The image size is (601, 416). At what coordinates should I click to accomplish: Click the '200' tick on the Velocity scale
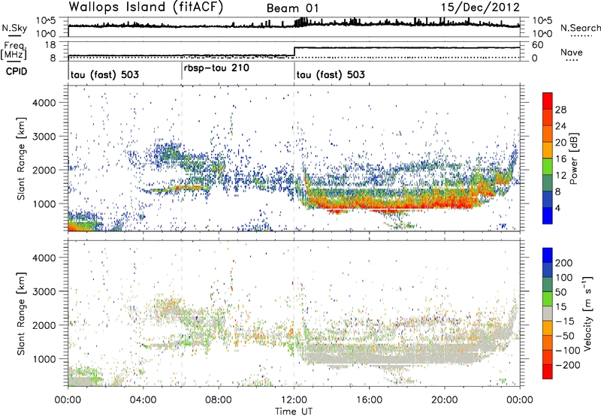[564, 263]
